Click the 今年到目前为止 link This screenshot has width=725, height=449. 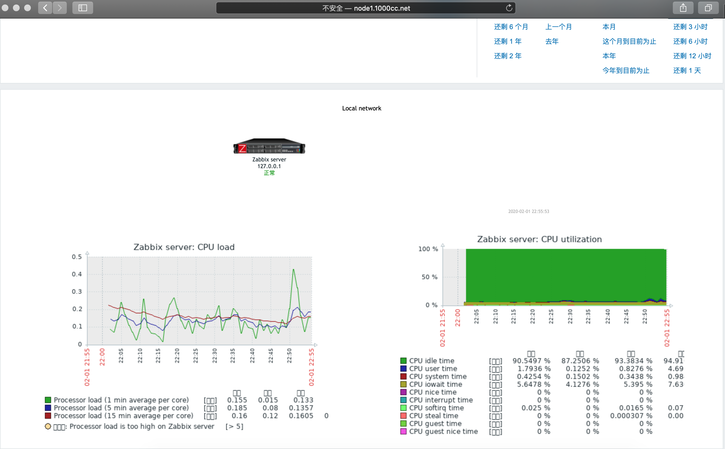coord(626,71)
